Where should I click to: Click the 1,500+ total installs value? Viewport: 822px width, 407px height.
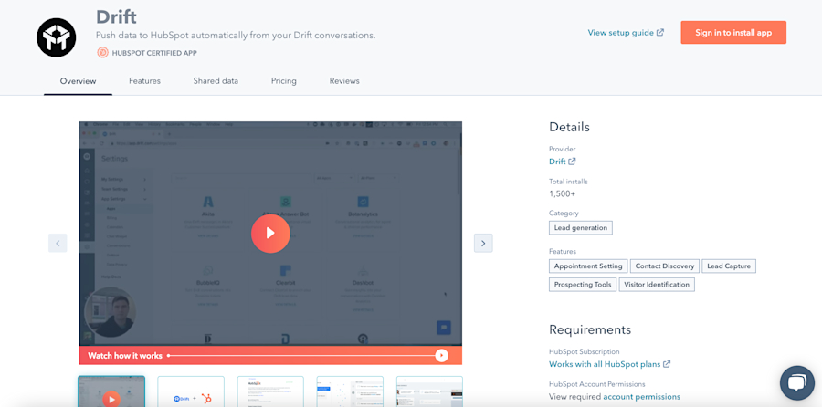(562, 193)
